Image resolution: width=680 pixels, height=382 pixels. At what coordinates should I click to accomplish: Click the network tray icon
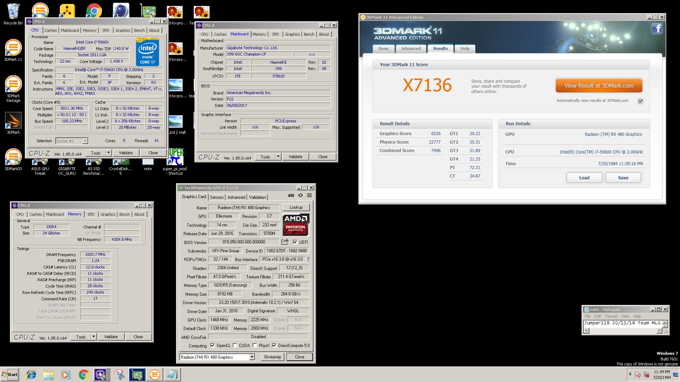647,375
